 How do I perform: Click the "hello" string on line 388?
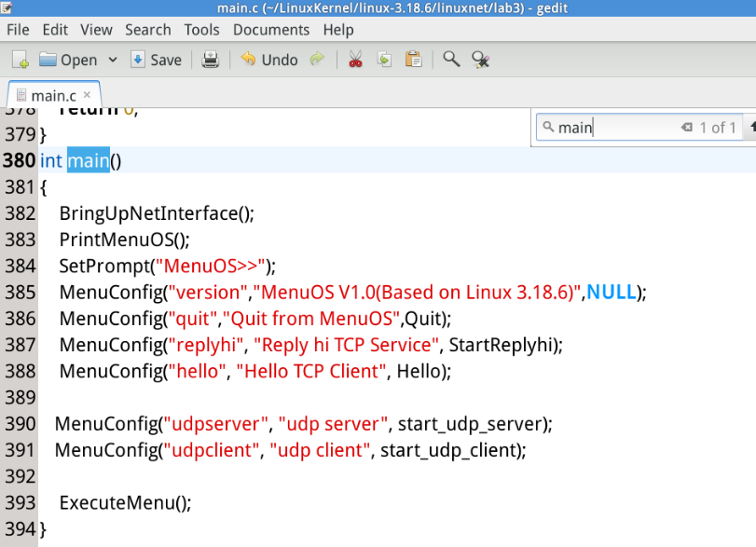[x=197, y=371]
